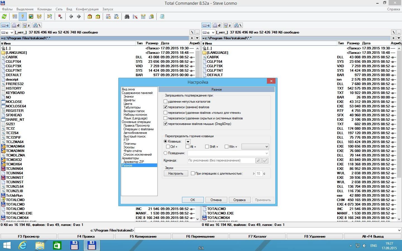Screen dimensions: 402x251
Task: Switch to thumbnail view toolbar icon
Action: click(31, 17)
